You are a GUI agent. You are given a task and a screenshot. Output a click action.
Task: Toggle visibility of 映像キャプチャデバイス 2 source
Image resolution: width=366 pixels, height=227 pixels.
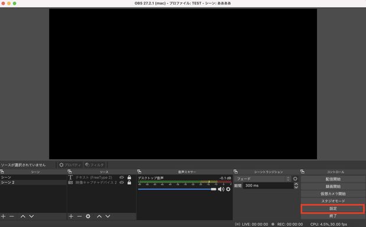[122, 183]
